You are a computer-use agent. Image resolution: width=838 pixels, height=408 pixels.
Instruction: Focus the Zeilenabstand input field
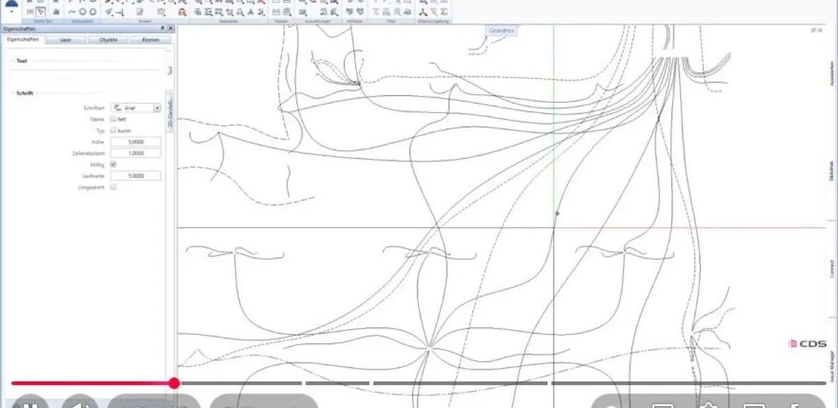pyautogui.click(x=135, y=153)
